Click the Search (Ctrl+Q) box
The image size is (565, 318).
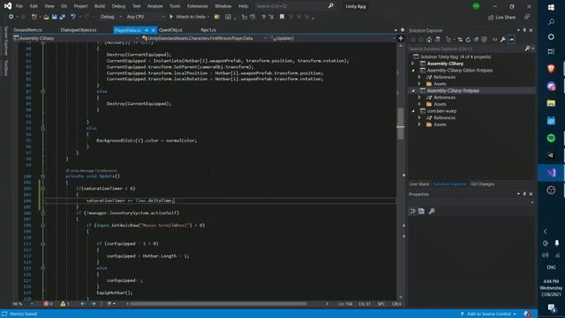click(x=295, y=6)
